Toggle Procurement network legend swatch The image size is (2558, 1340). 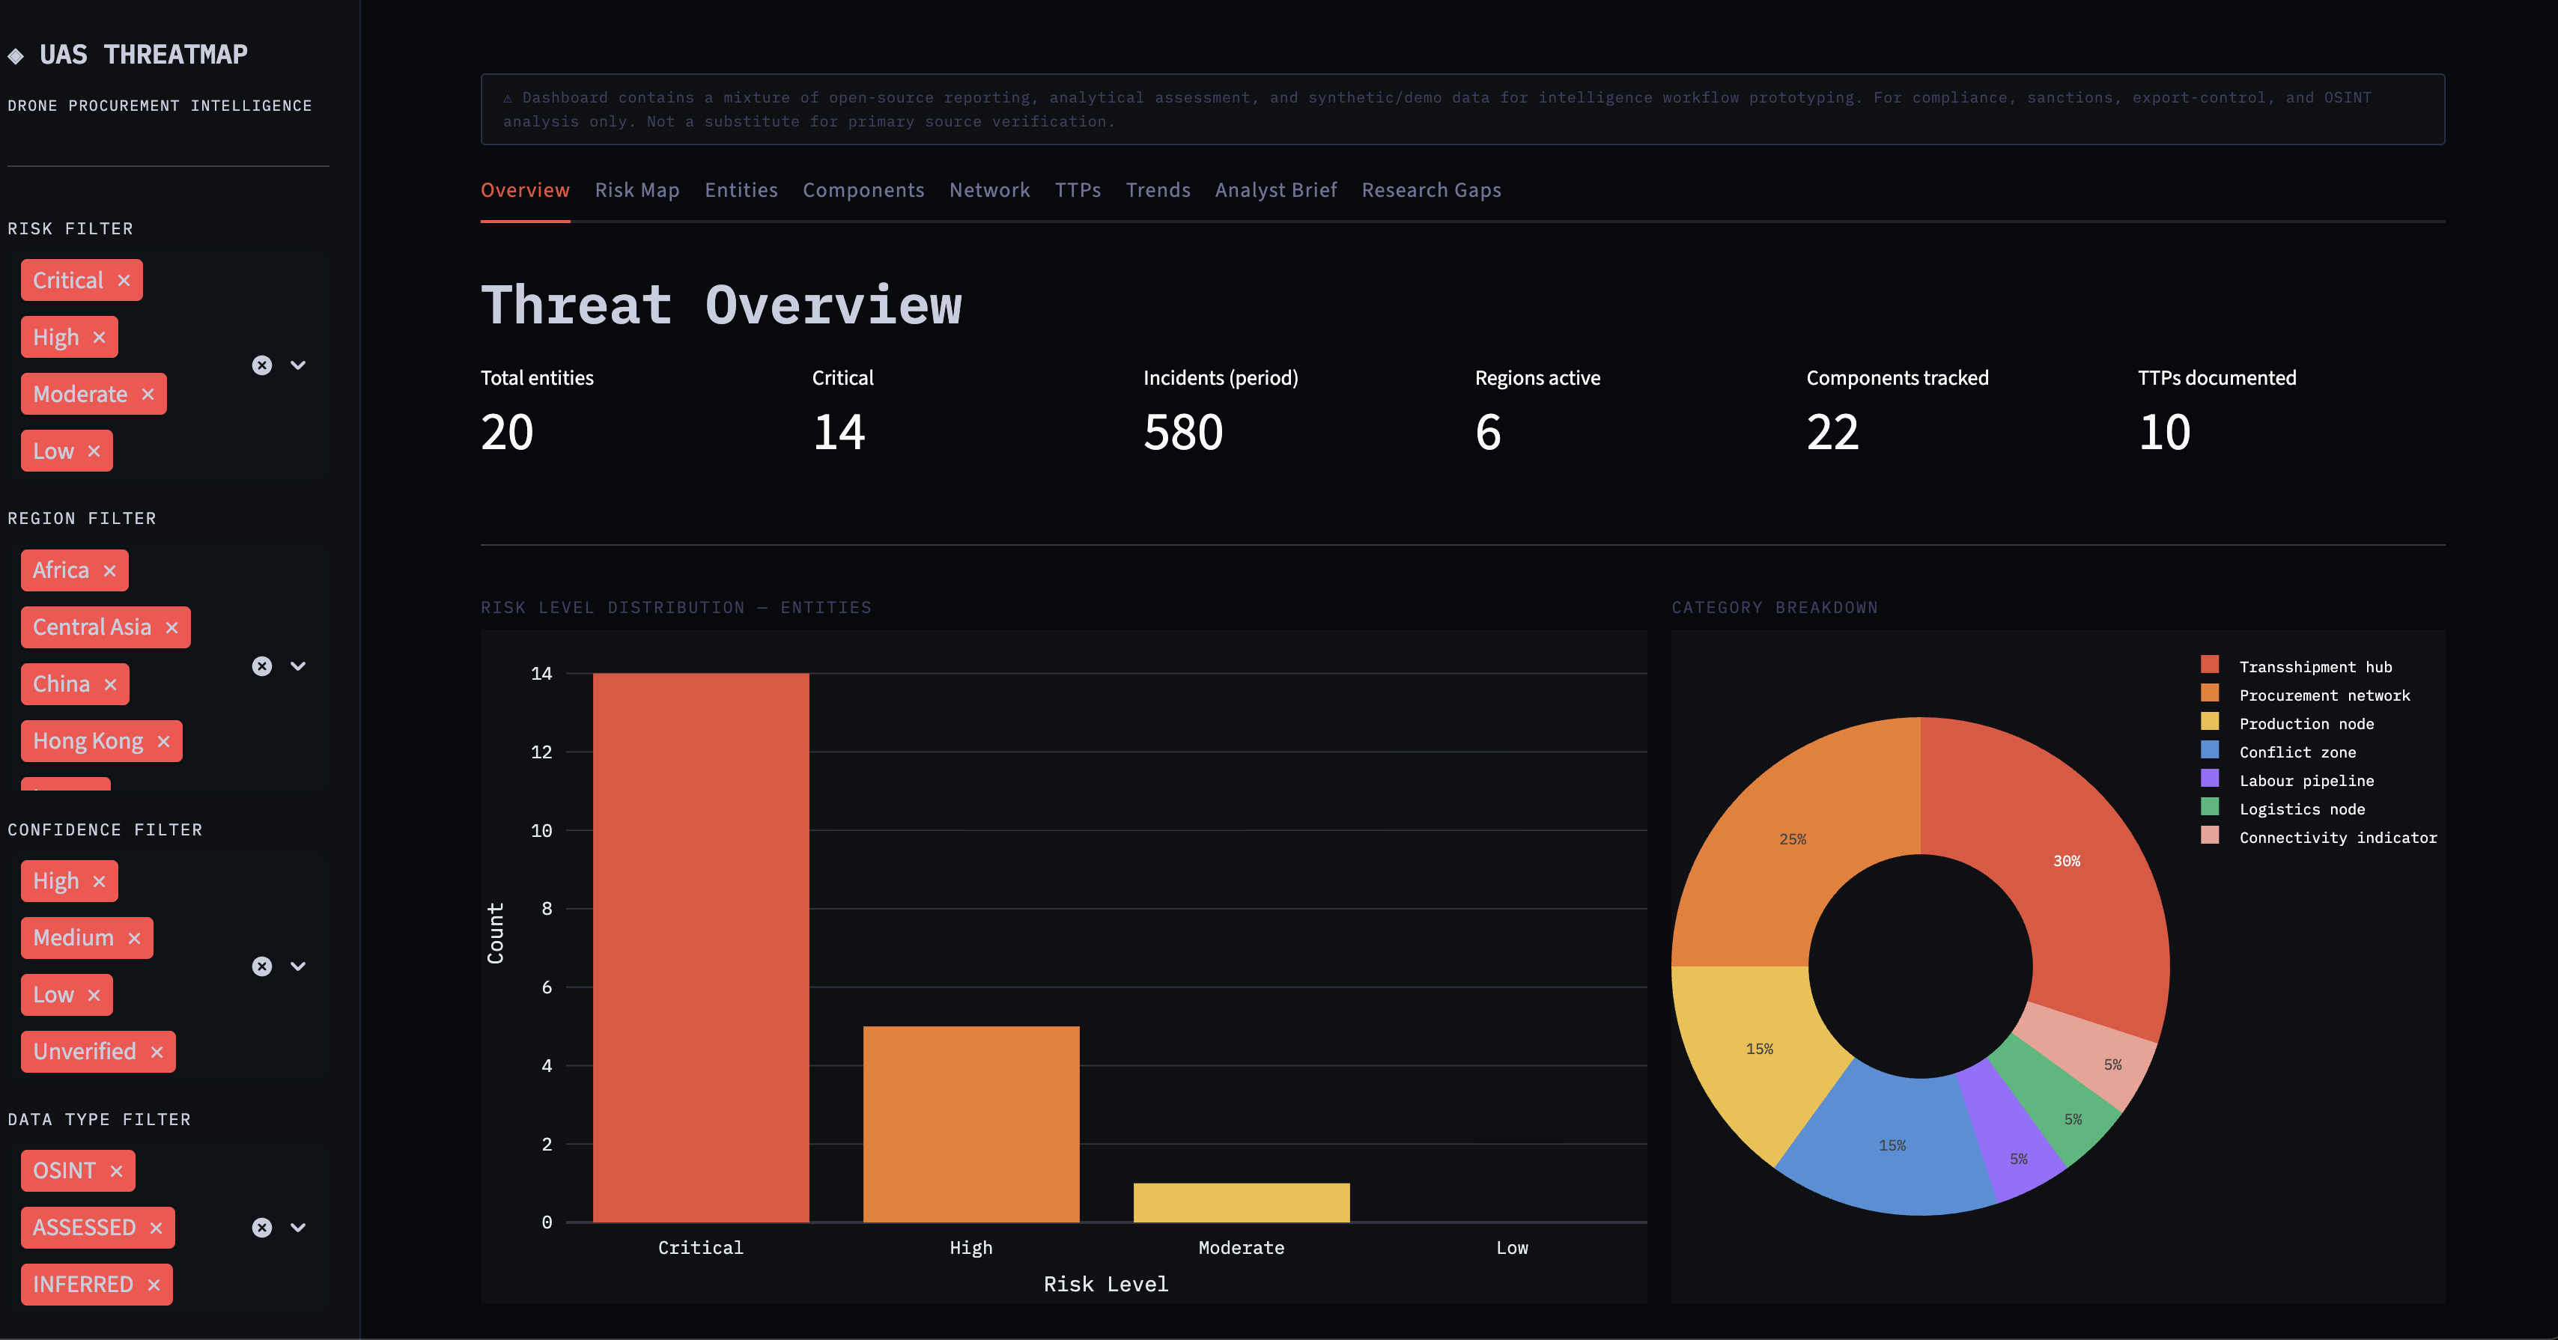click(x=2211, y=694)
